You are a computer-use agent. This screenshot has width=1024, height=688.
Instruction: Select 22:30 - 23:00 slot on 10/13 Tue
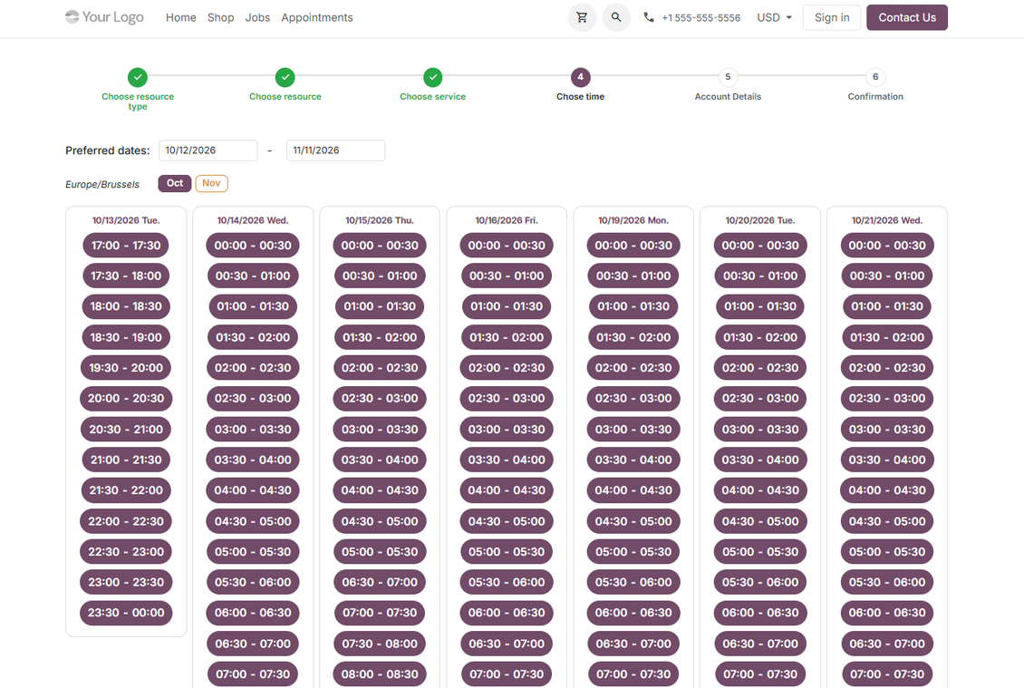[x=126, y=552]
